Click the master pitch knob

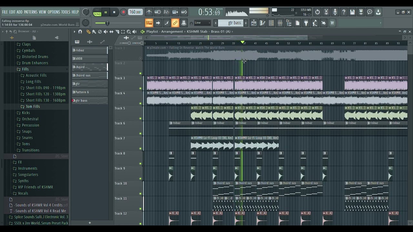coord(85,23)
